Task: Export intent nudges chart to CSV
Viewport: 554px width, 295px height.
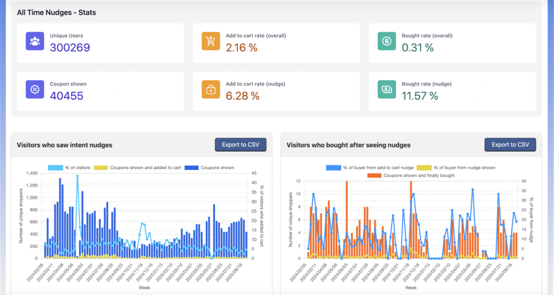Action: pos(241,144)
